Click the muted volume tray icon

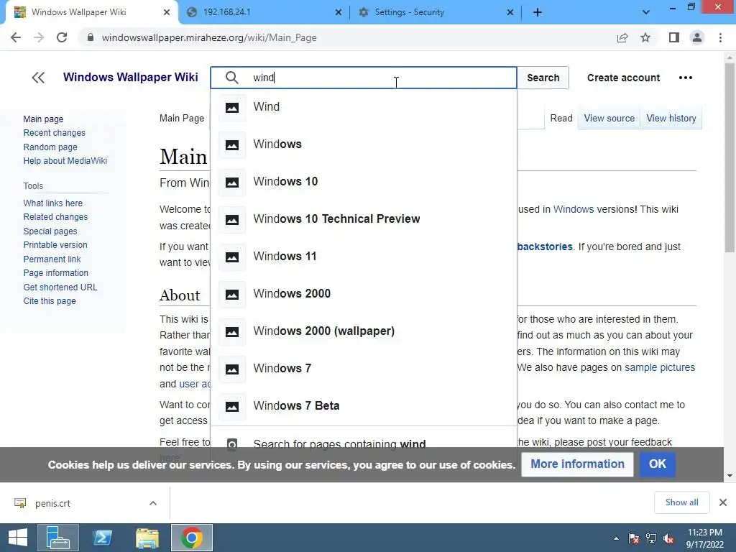click(x=668, y=538)
